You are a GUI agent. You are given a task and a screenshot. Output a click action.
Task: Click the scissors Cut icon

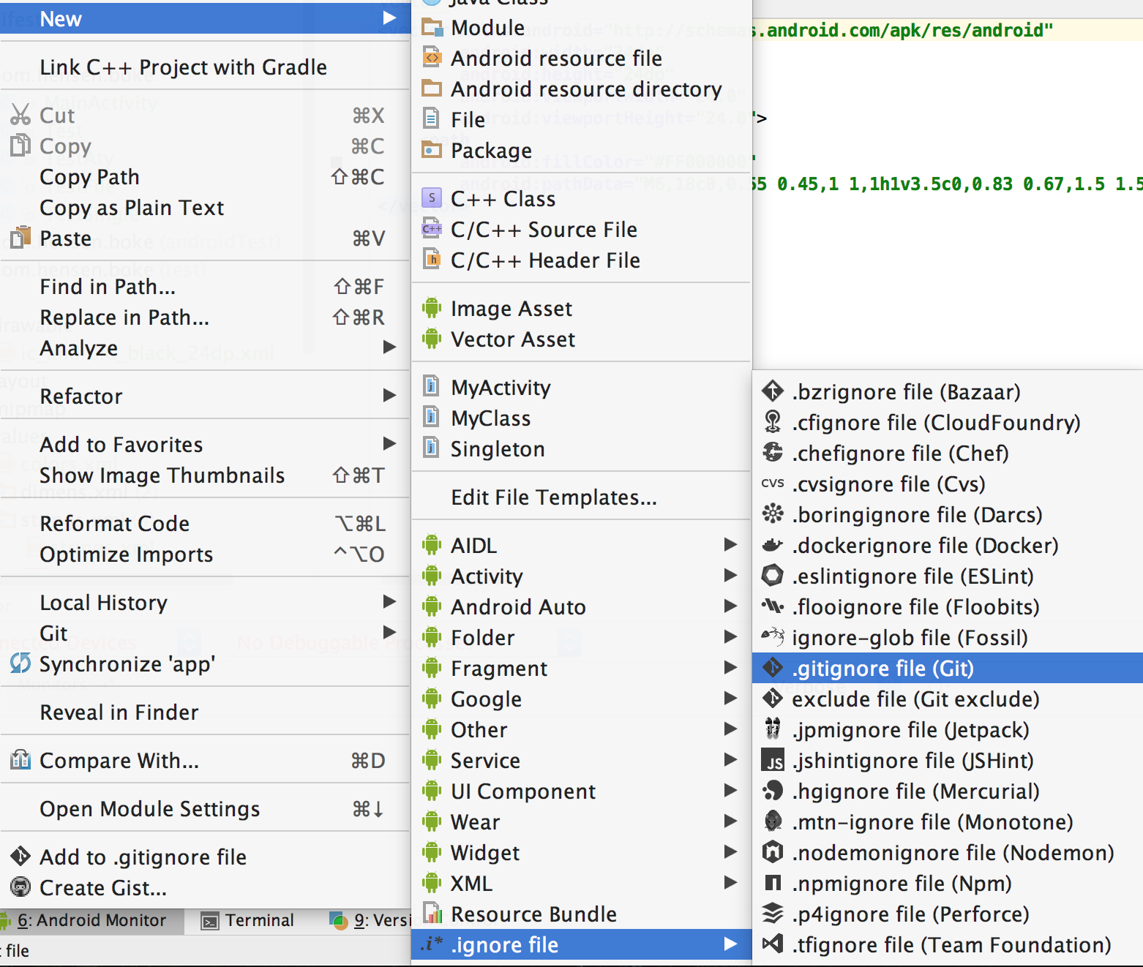[x=20, y=115]
